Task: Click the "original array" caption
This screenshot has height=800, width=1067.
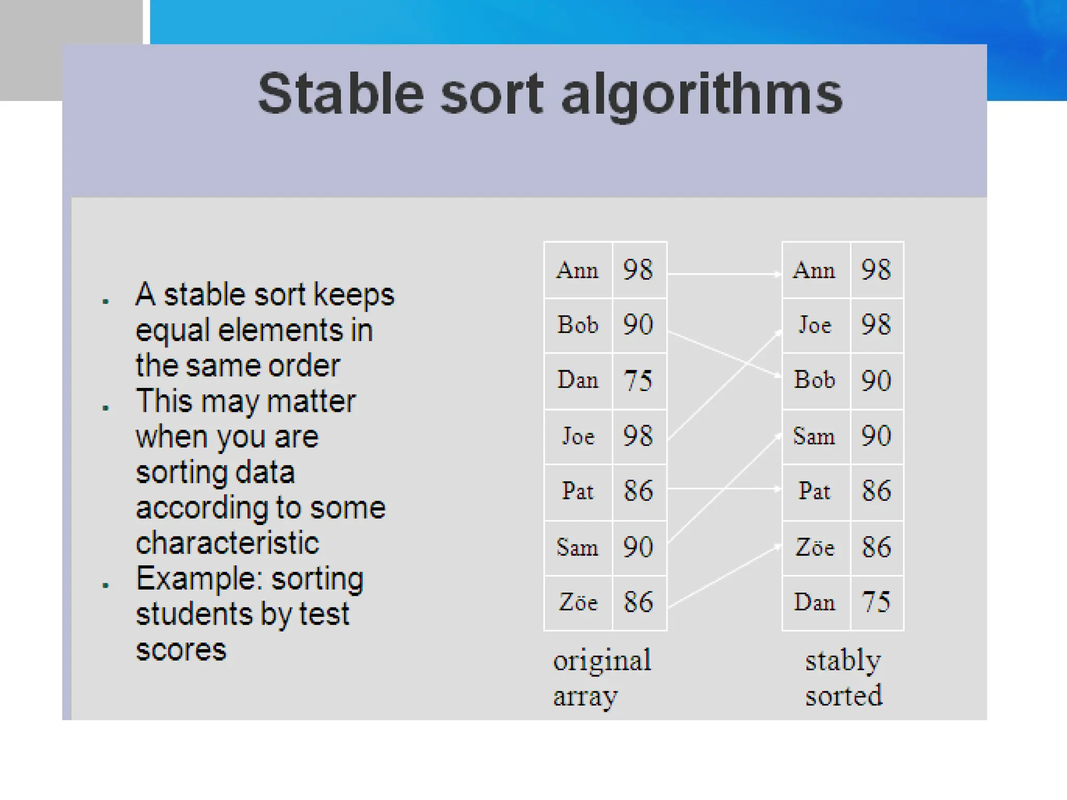Action: [x=602, y=678]
